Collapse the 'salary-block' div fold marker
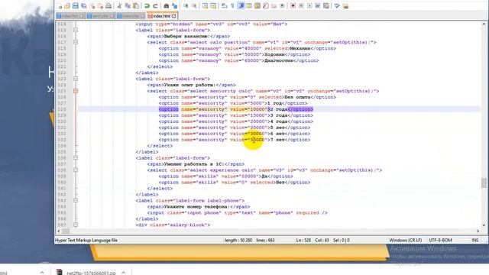The width and height of the screenshot is (489, 275). 76,225
